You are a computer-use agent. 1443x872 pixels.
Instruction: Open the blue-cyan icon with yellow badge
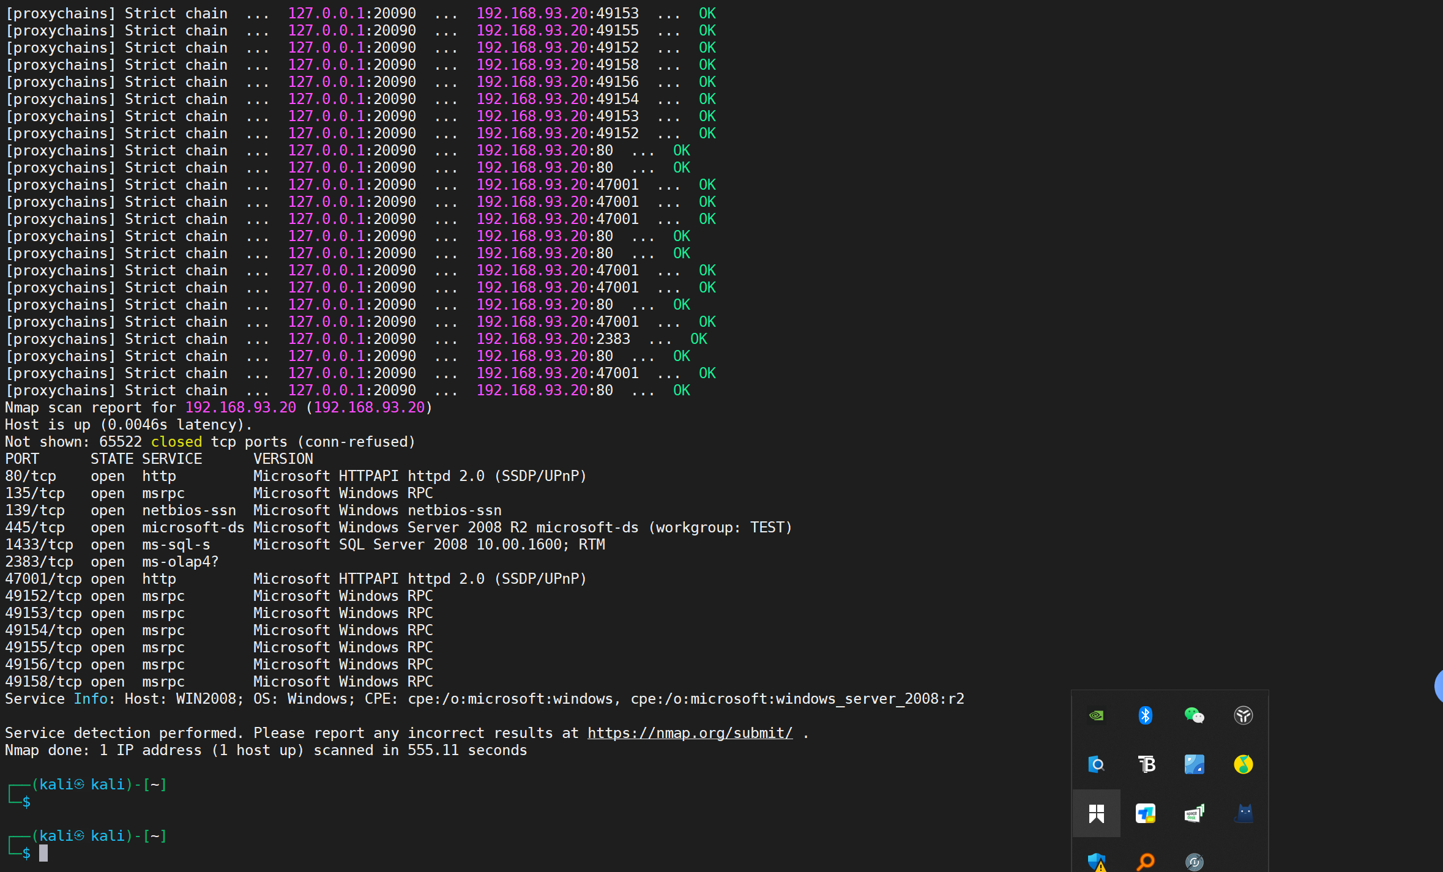(x=1145, y=813)
